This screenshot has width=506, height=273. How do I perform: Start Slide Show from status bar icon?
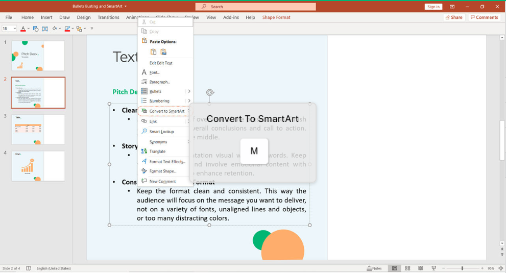pyautogui.click(x=433, y=268)
